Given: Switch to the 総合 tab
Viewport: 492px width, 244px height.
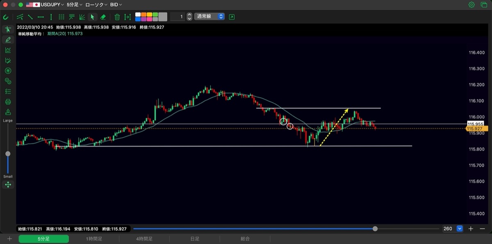Looking at the screenshot, I should (245, 239).
